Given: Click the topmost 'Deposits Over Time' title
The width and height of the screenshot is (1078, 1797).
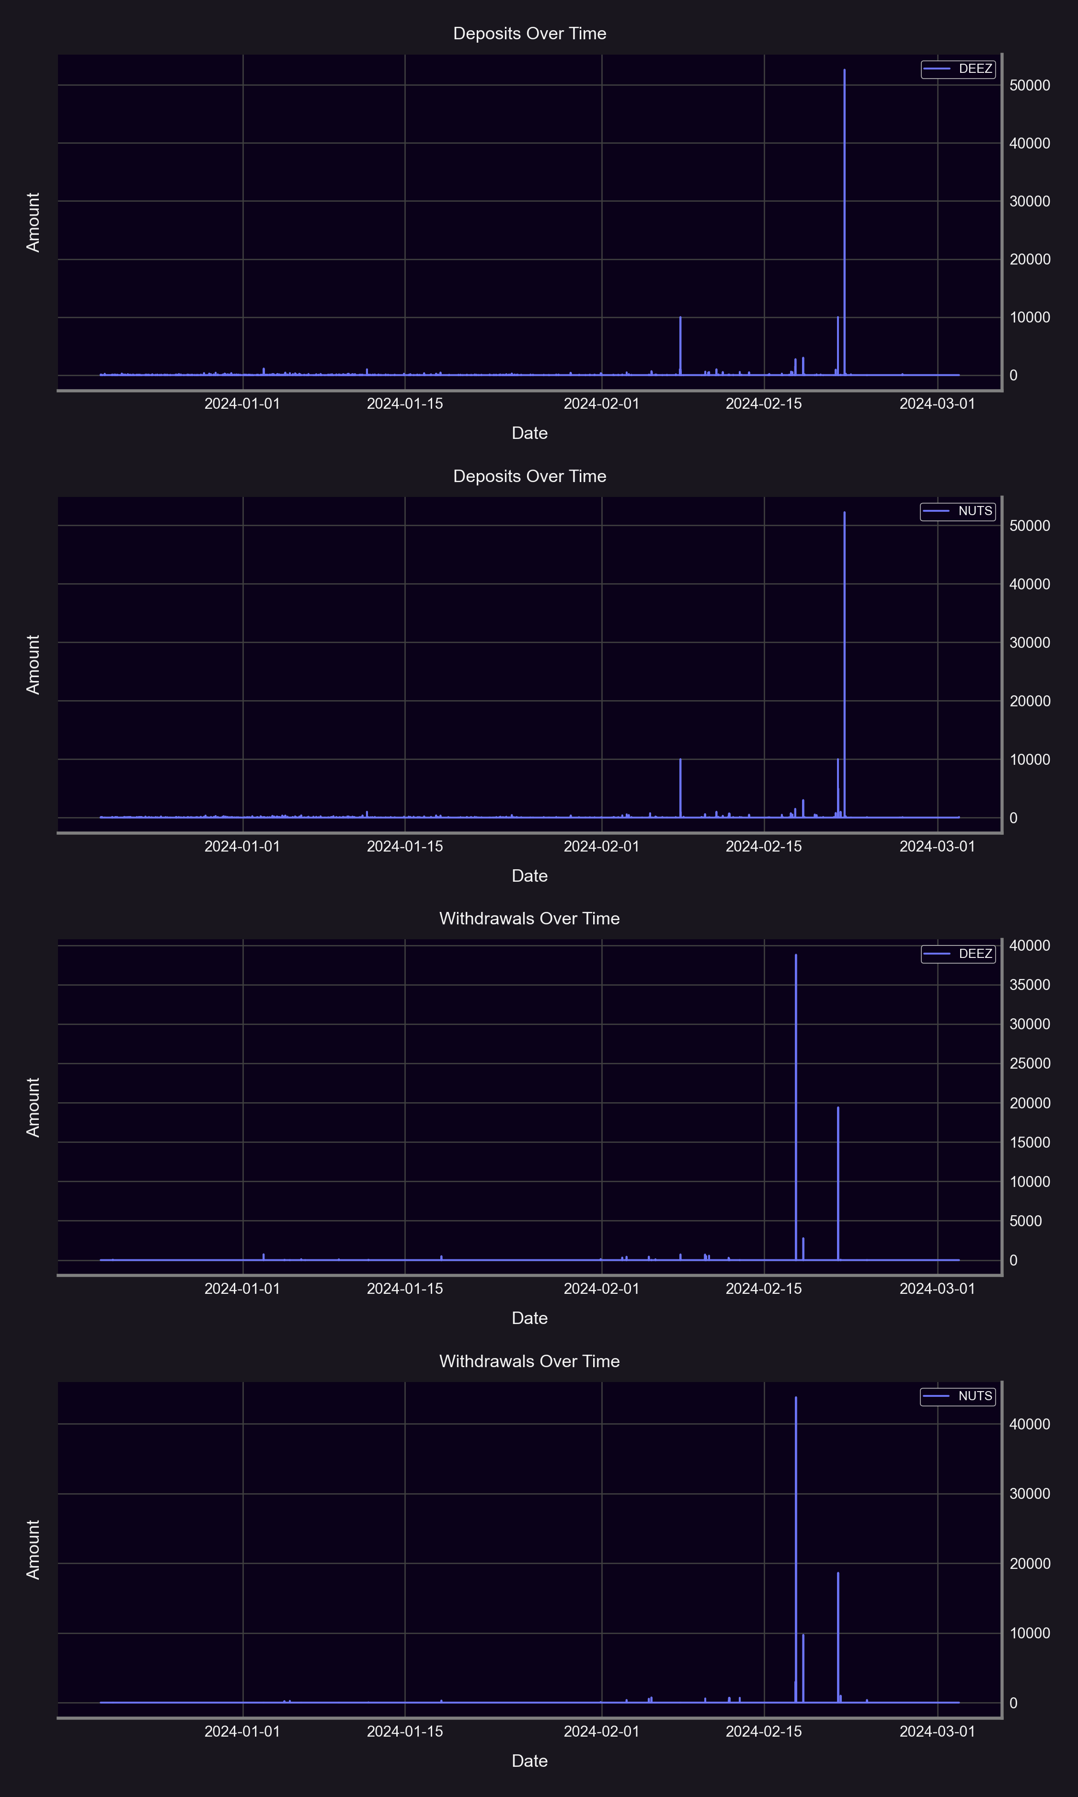Looking at the screenshot, I should click(529, 34).
